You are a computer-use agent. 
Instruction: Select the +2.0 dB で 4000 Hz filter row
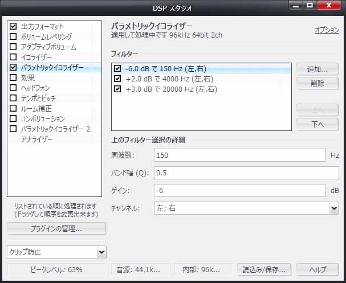click(201, 79)
